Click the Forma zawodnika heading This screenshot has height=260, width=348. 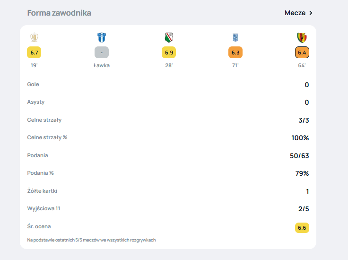pyautogui.click(x=59, y=13)
